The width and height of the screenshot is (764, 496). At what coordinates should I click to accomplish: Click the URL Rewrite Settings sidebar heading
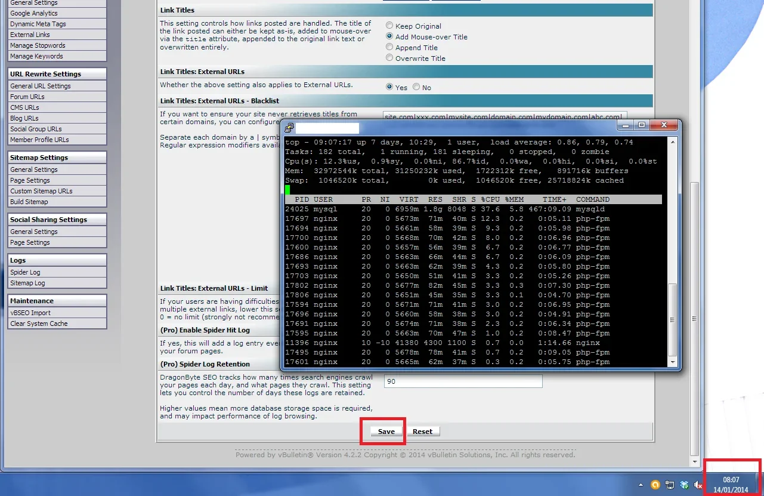[45, 74]
